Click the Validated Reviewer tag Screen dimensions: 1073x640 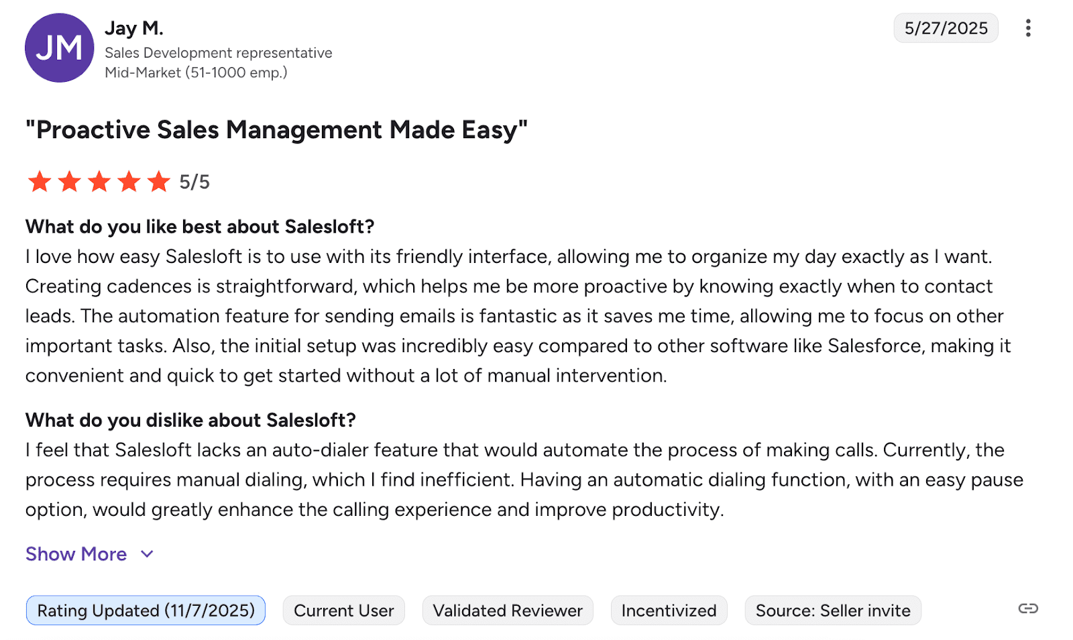point(508,610)
